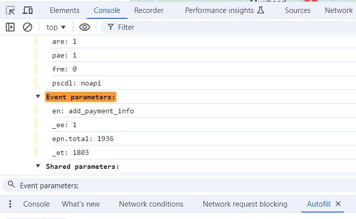Screen dimensions: 356x219
Task: Switch to the Sources tab
Action: 297,10
